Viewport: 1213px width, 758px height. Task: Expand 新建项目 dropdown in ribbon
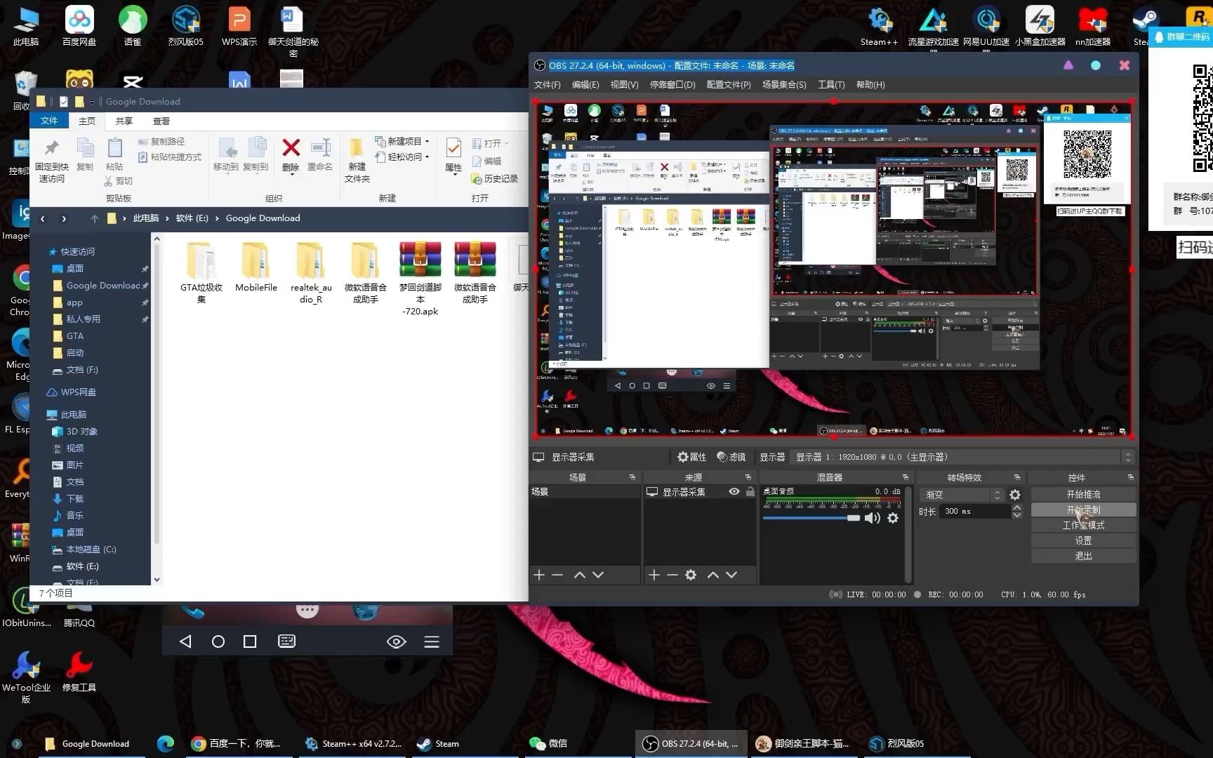427,141
